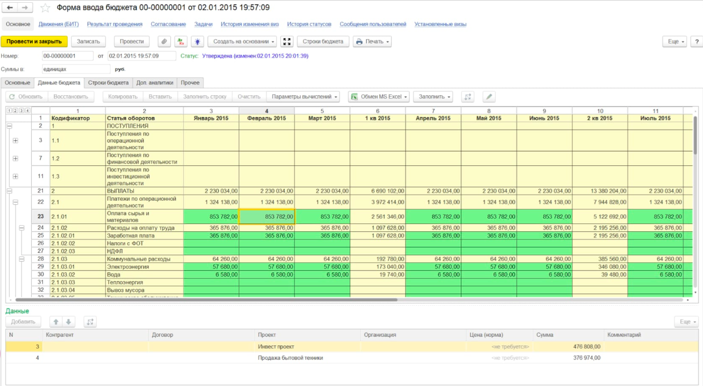Move data row up with arrow icon
The width and height of the screenshot is (703, 386).
point(56,322)
